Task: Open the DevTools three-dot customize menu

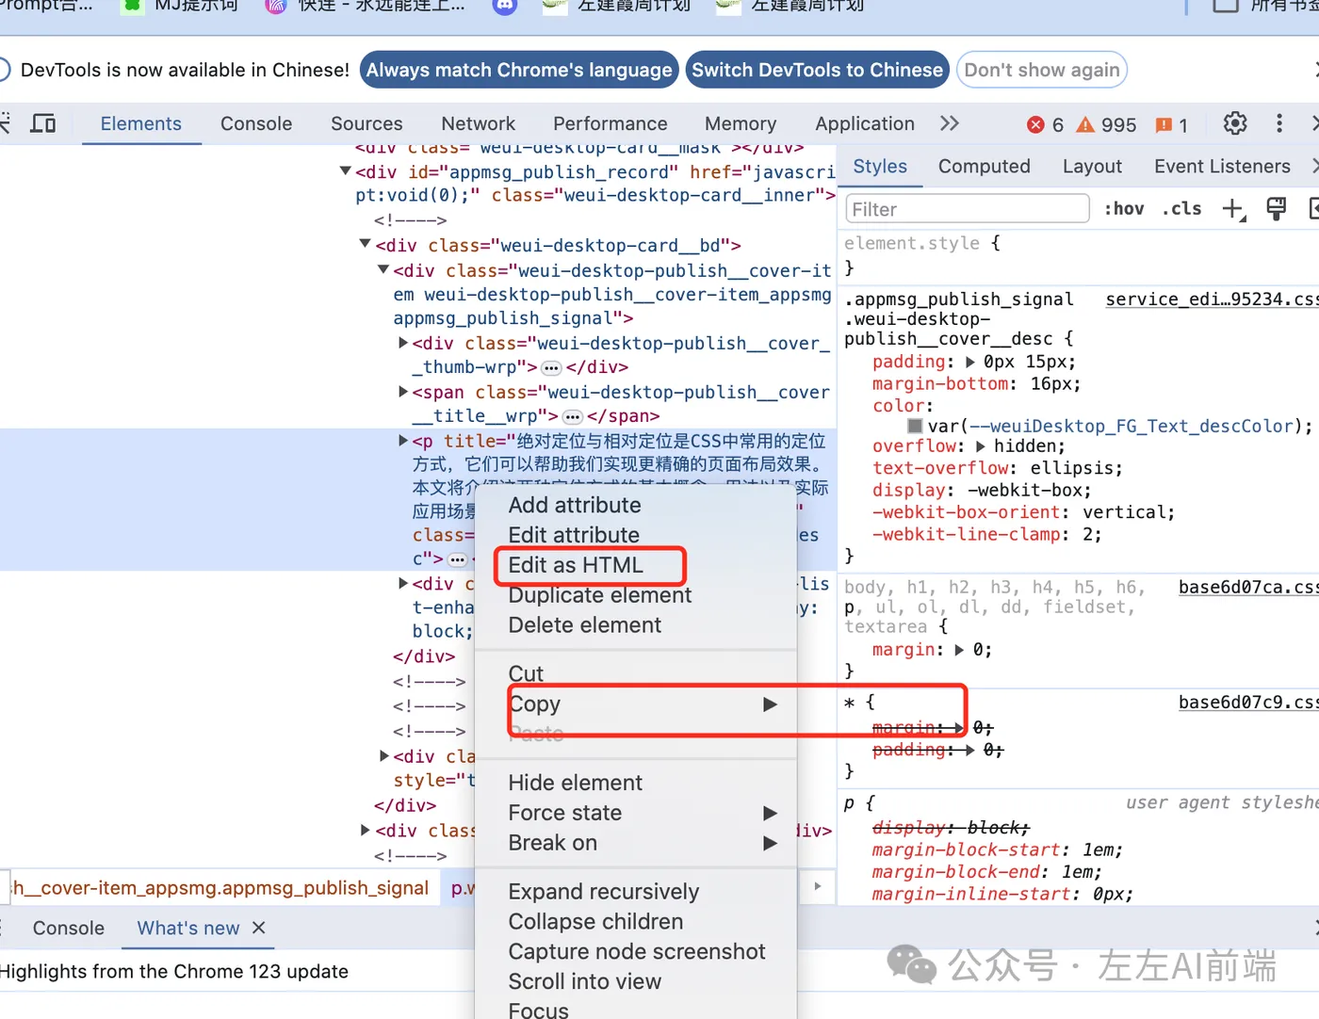Action: click(1278, 123)
